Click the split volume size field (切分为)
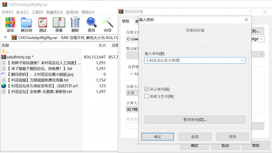The height and width of the screenshot is (153, 272). 132,126
